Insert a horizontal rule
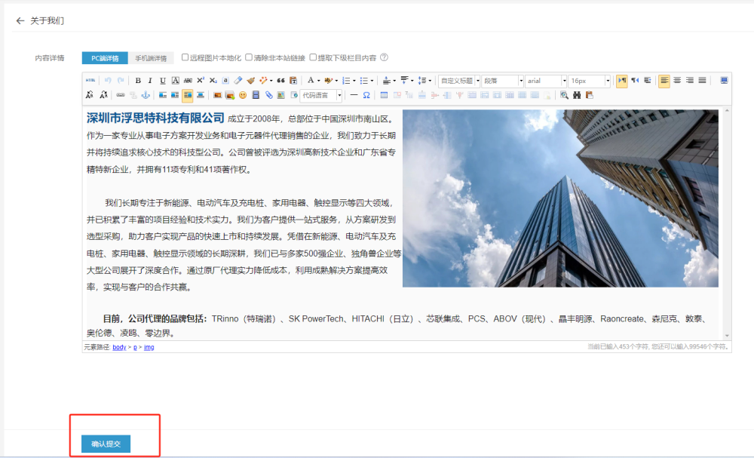 point(354,95)
